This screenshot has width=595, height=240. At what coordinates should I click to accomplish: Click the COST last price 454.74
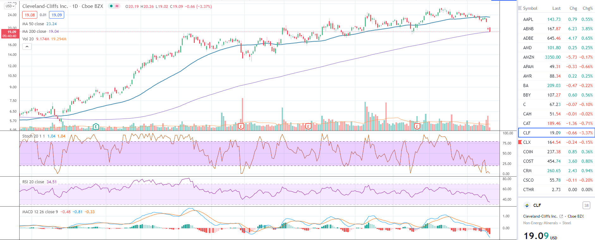coord(554,161)
